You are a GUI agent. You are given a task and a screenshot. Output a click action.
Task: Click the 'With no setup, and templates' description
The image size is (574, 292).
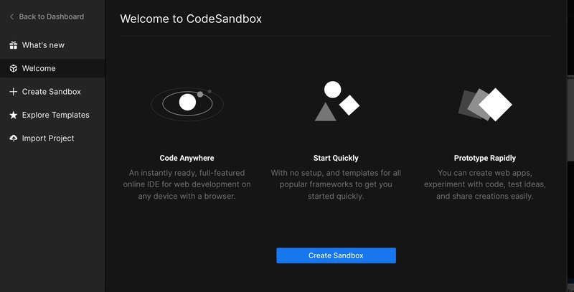tap(336, 184)
